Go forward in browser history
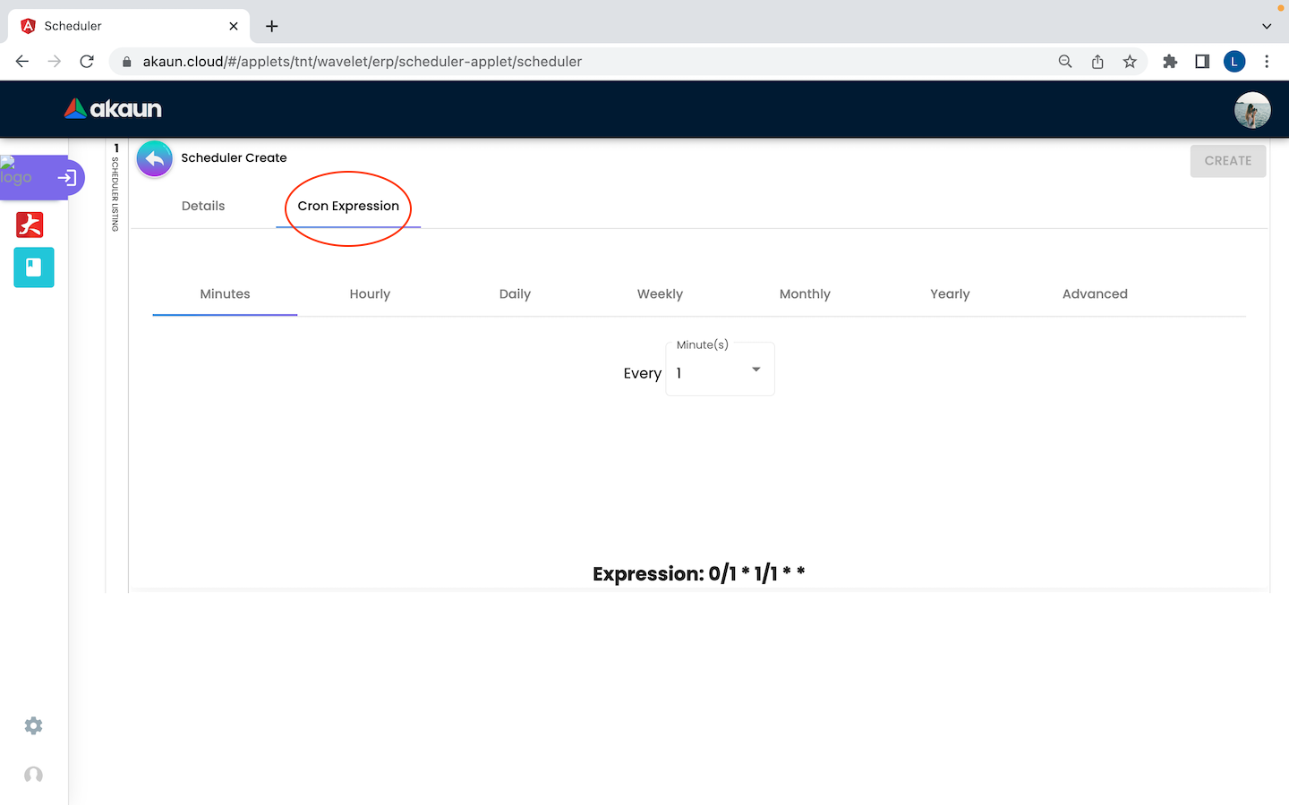 tap(55, 62)
